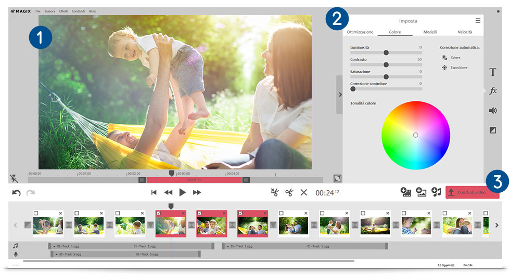Play the video with play button
The width and height of the screenshot is (511, 278).
click(183, 192)
